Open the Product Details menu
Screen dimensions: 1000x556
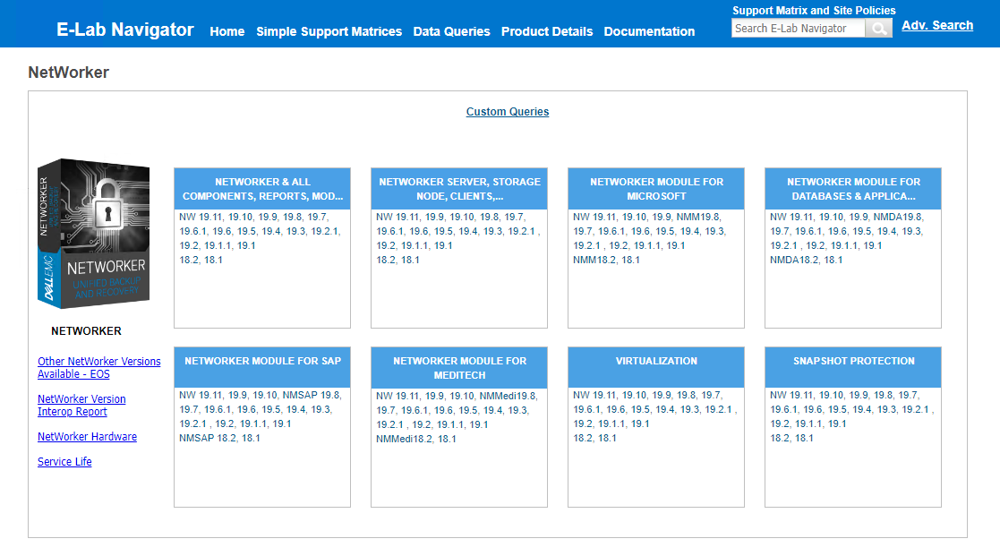pyautogui.click(x=546, y=31)
